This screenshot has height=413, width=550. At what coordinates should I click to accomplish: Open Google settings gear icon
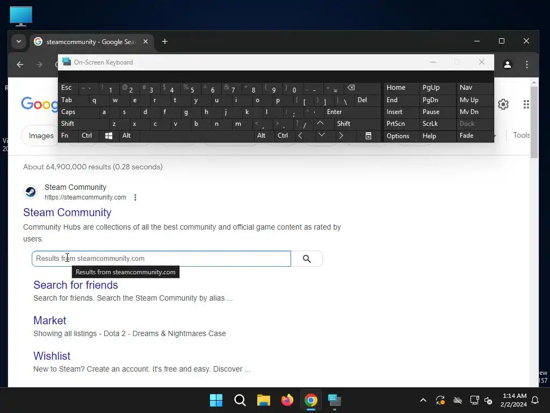503,104
